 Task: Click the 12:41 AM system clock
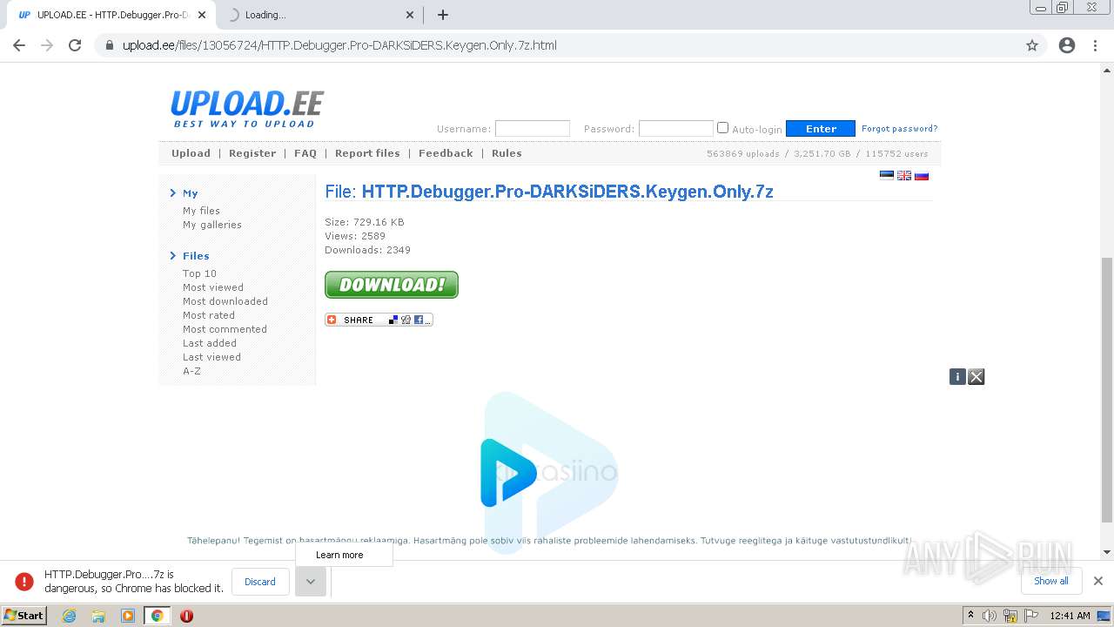[x=1070, y=616]
